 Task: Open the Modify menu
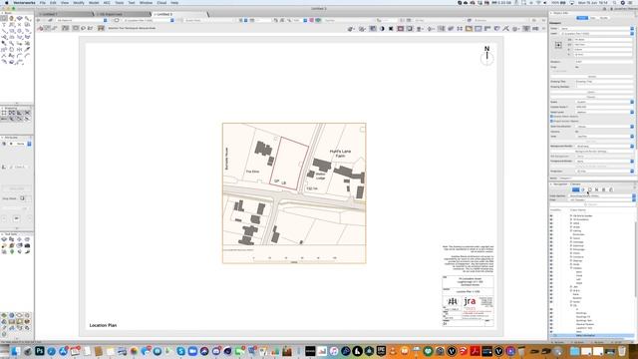point(79,2)
